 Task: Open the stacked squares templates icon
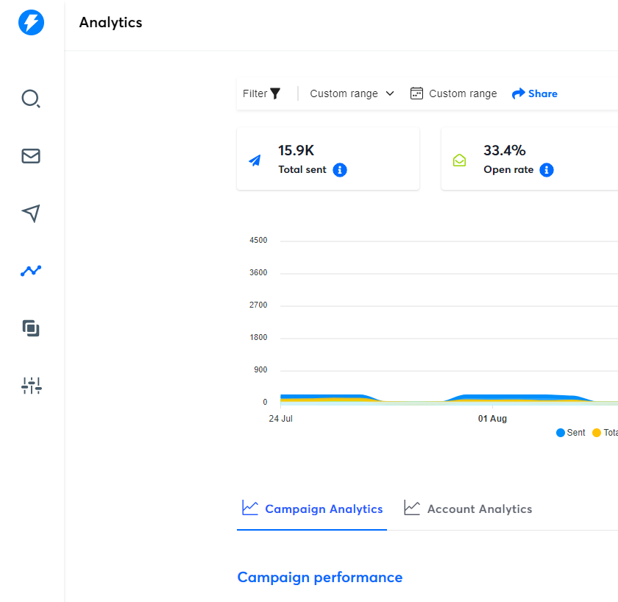click(31, 328)
